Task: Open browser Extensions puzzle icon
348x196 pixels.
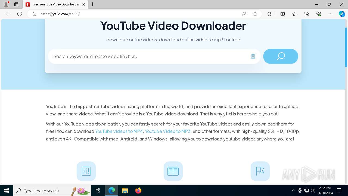Action: pyautogui.click(x=269, y=14)
